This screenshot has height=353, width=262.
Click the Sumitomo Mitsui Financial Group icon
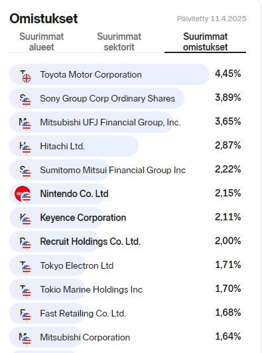point(25,171)
